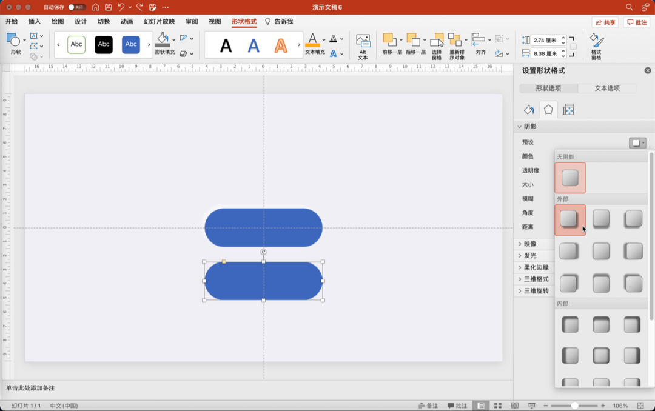
Task: Click zoom in plus button
Action: pyautogui.click(x=603, y=406)
